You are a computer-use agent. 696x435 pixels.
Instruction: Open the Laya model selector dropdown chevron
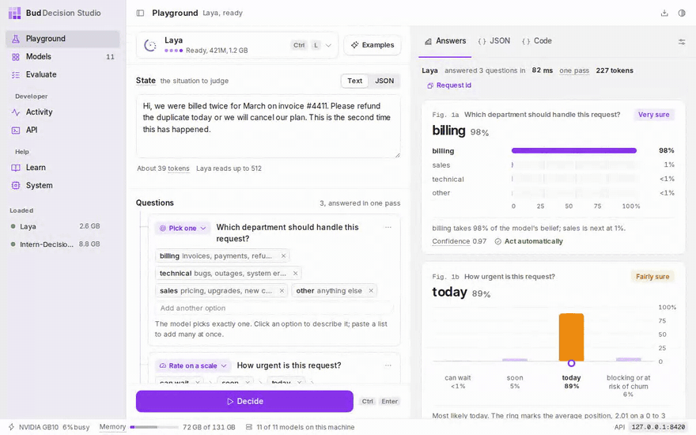pos(328,45)
